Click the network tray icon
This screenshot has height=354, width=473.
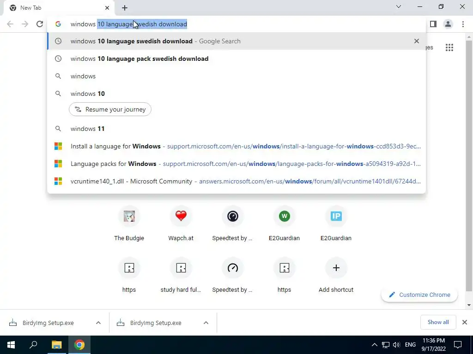click(x=386, y=345)
